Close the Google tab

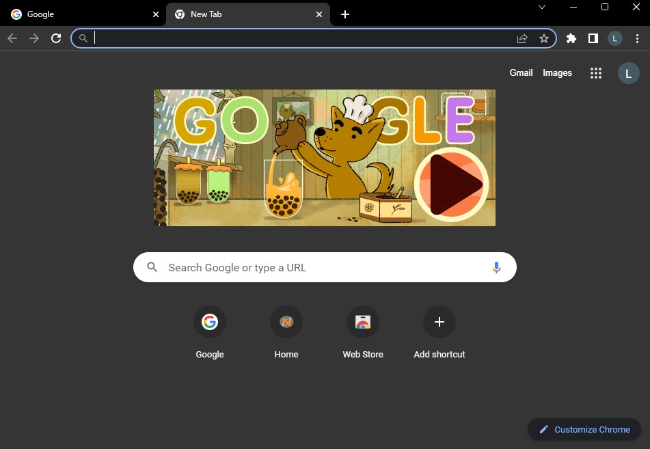156,14
